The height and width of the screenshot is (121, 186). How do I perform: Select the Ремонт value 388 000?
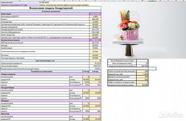(95, 19)
